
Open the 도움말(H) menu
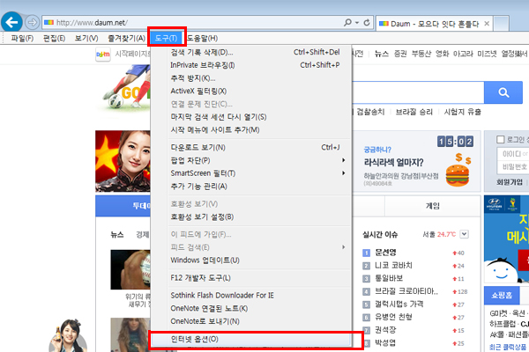tap(203, 39)
